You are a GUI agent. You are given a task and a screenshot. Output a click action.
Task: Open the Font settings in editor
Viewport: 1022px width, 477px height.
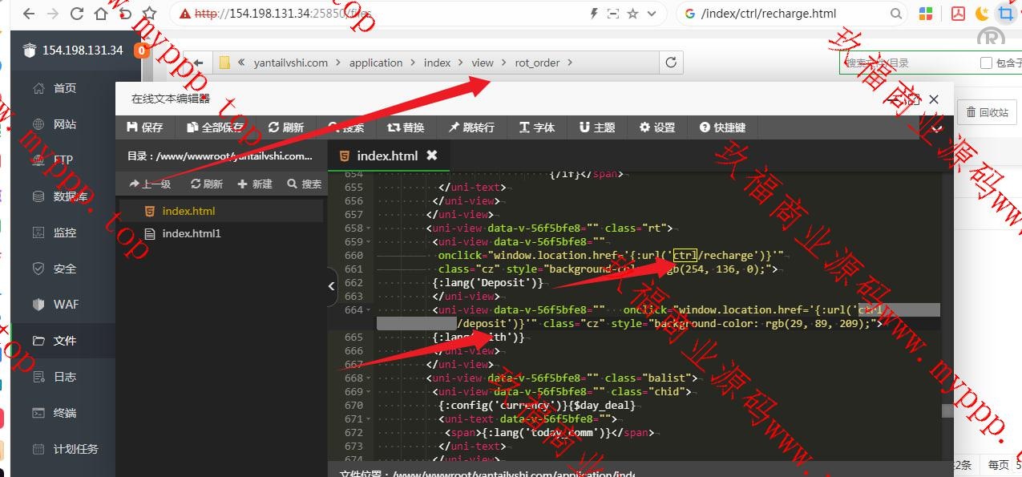click(x=537, y=127)
